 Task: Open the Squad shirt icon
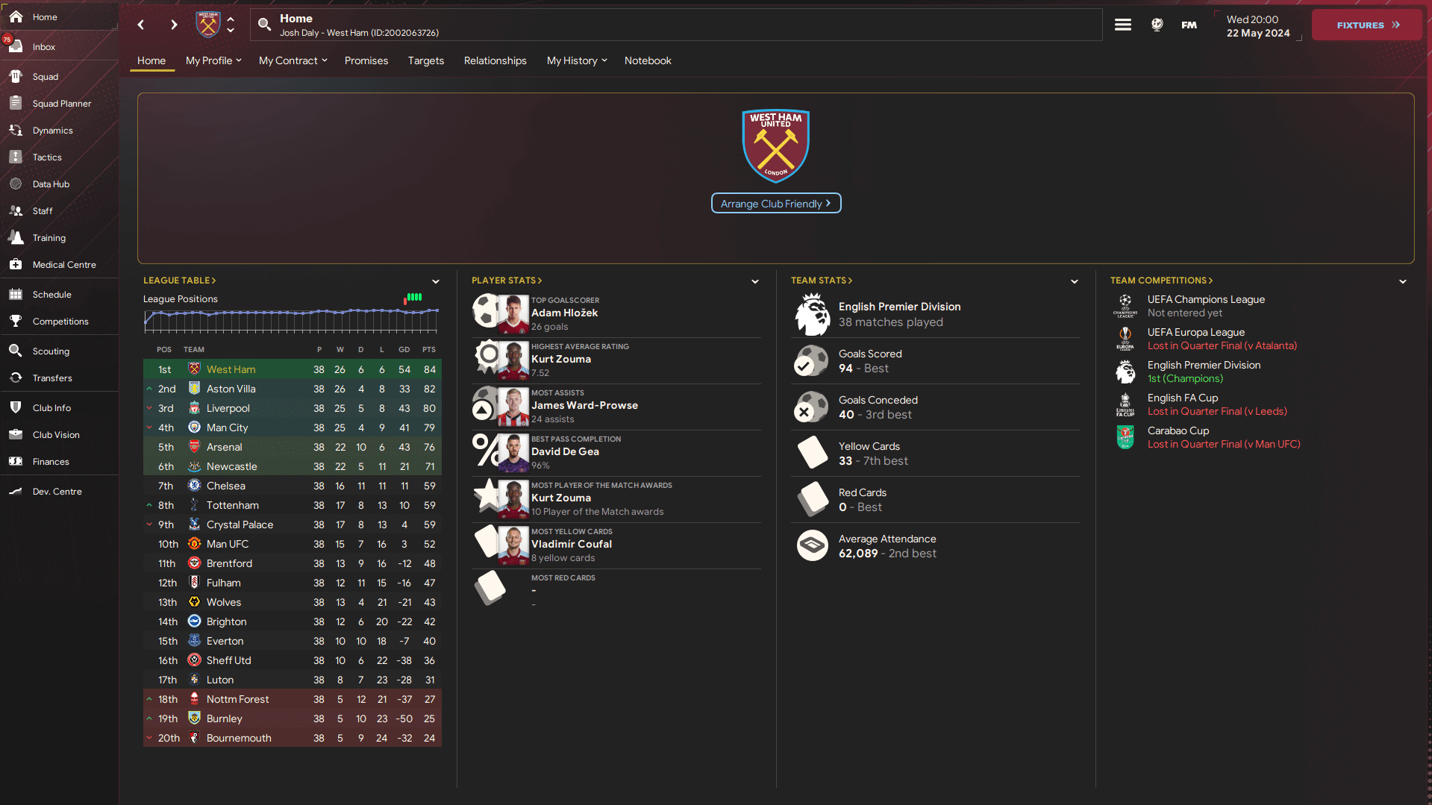click(x=16, y=76)
